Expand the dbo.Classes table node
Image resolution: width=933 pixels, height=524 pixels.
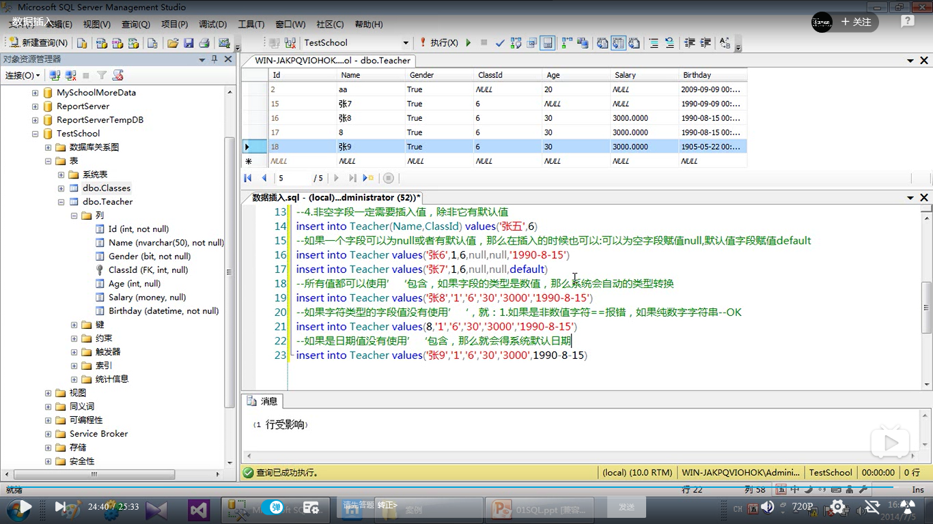pyautogui.click(x=61, y=188)
